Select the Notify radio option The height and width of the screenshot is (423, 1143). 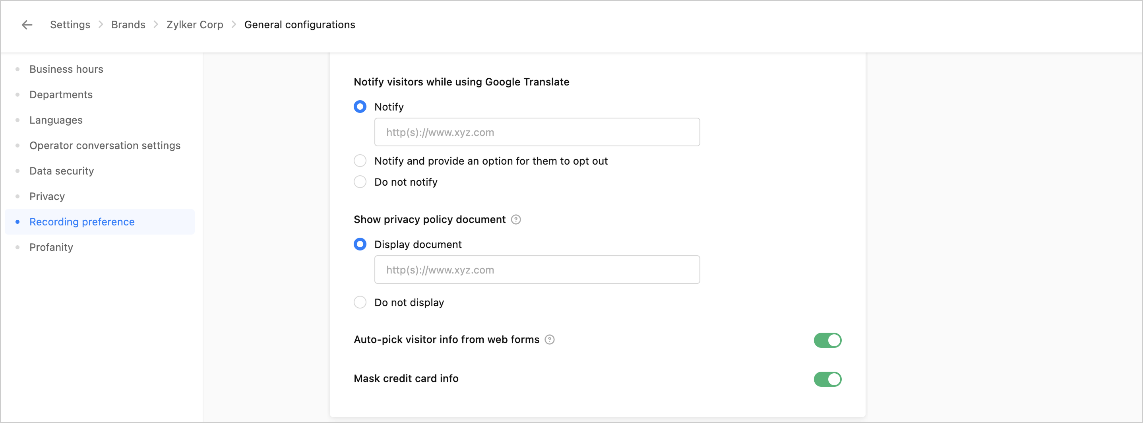click(x=360, y=107)
